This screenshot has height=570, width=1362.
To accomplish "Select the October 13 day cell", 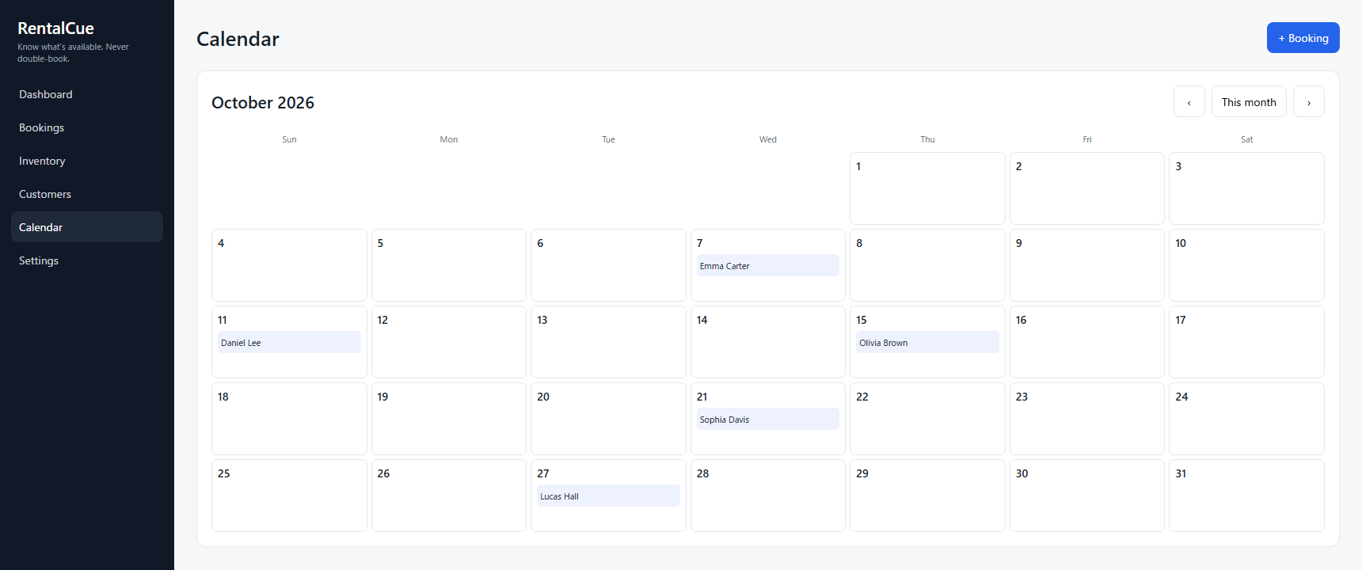I will (608, 342).
